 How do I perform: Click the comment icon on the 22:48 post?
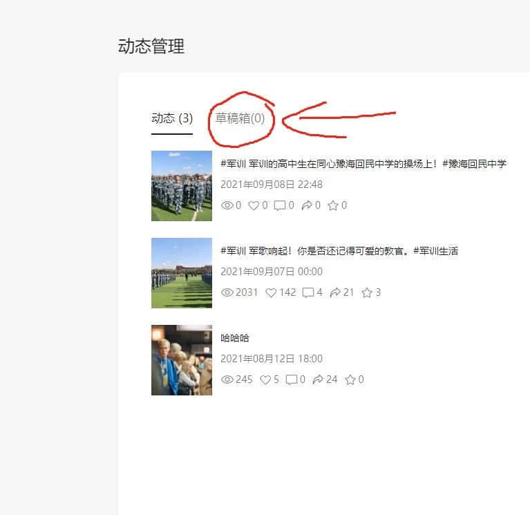[x=280, y=205]
